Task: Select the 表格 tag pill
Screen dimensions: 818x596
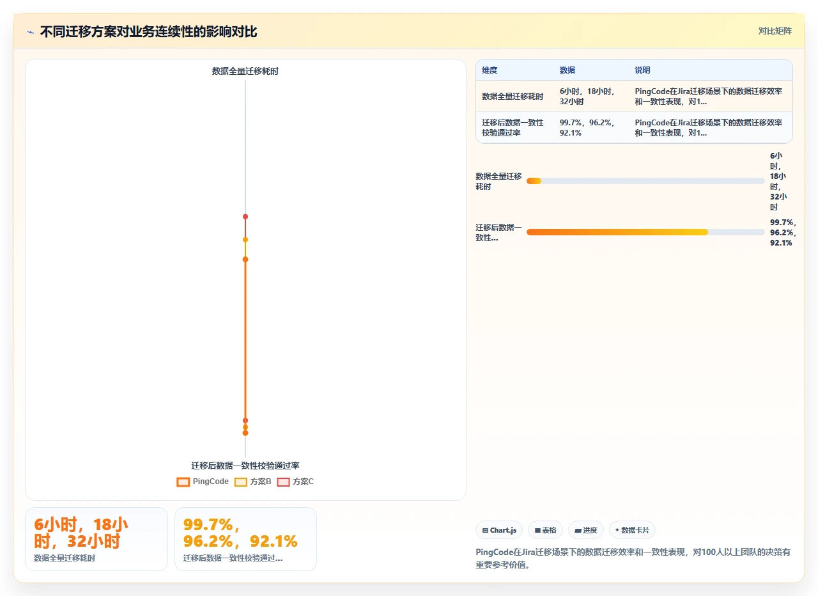Action: pos(545,530)
